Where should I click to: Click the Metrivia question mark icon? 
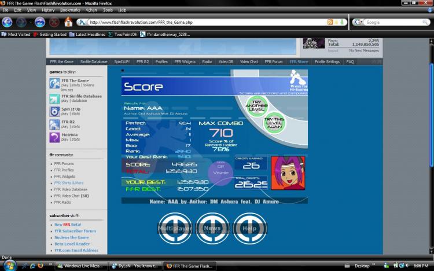(54, 137)
